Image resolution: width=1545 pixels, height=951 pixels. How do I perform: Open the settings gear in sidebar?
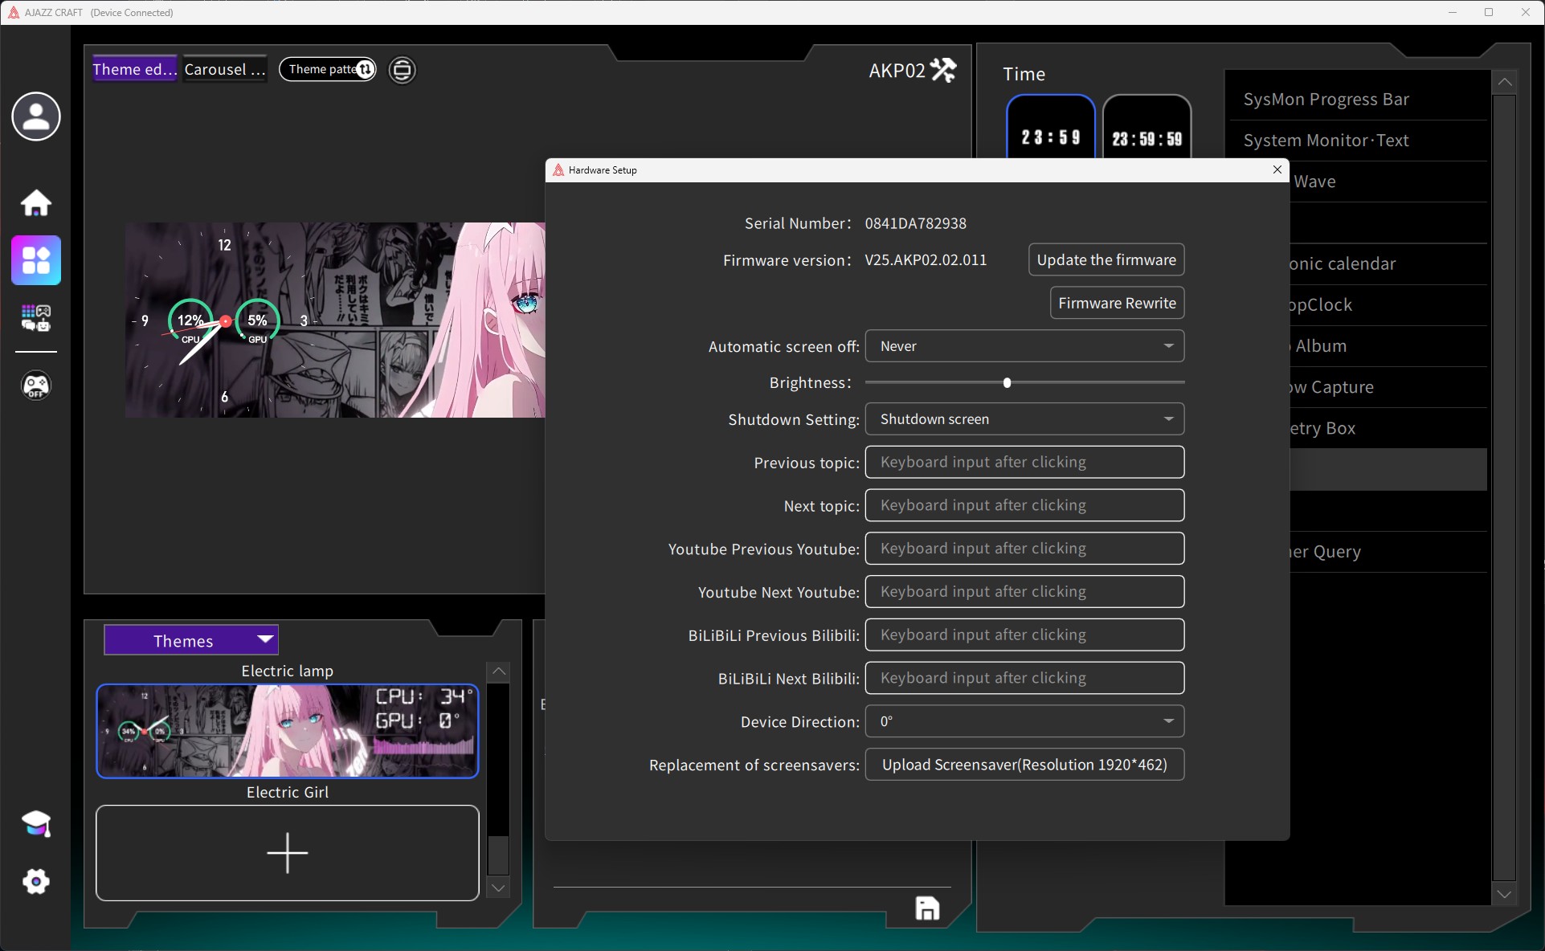[36, 882]
